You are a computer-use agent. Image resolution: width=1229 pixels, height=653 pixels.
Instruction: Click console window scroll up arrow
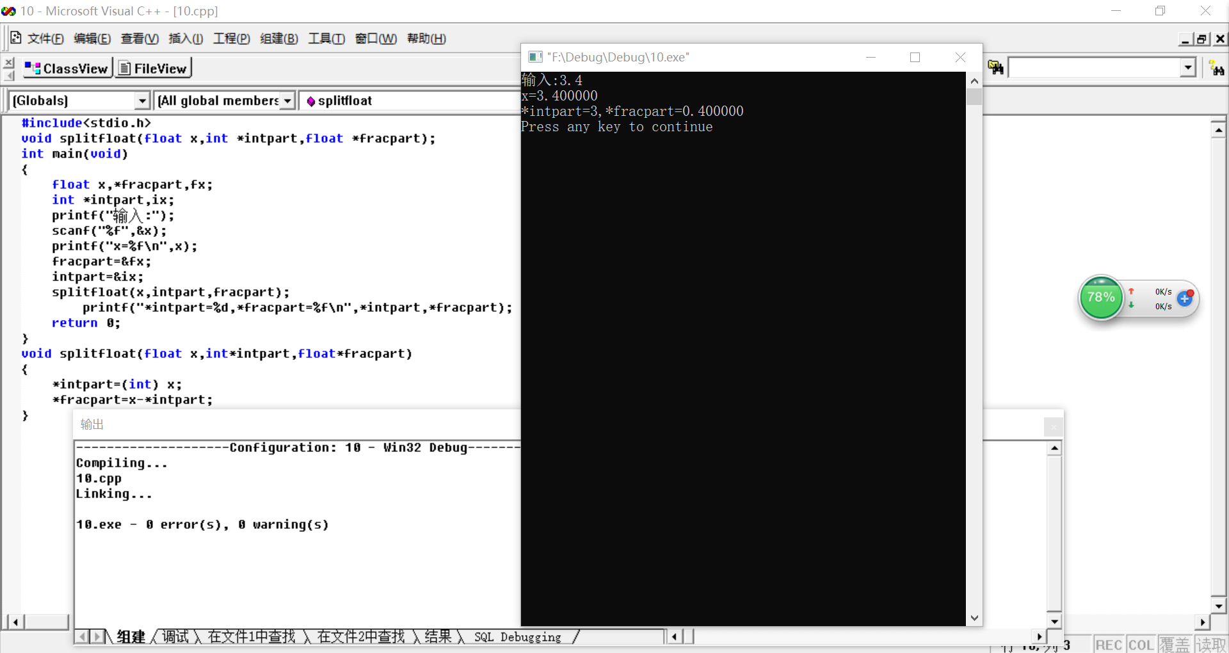pos(974,81)
